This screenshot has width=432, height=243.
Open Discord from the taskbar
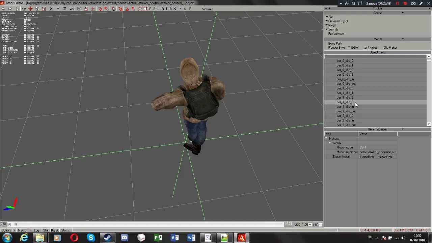124,238
